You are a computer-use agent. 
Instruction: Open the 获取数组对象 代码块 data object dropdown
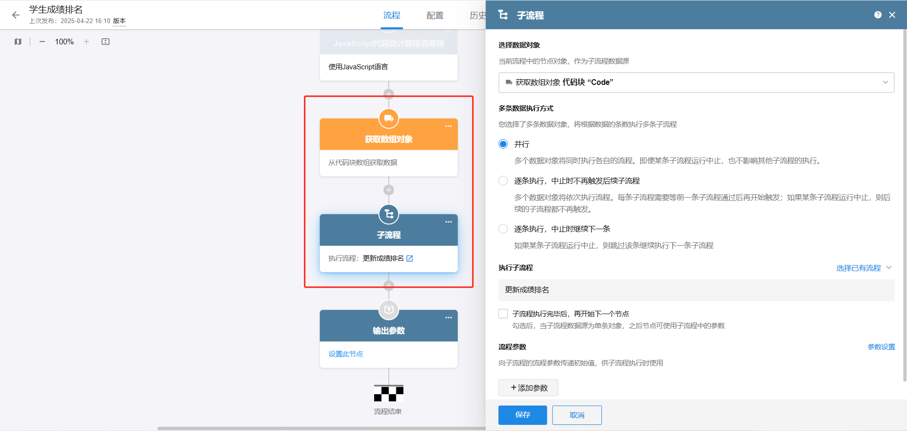click(x=696, y=83)
